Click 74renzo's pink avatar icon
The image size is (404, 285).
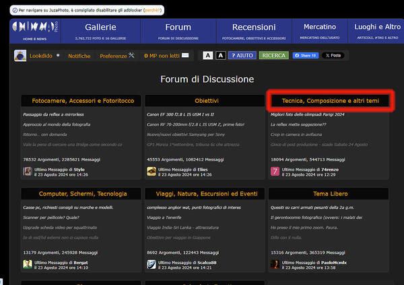pyautogui.click(x=275, y=171)
